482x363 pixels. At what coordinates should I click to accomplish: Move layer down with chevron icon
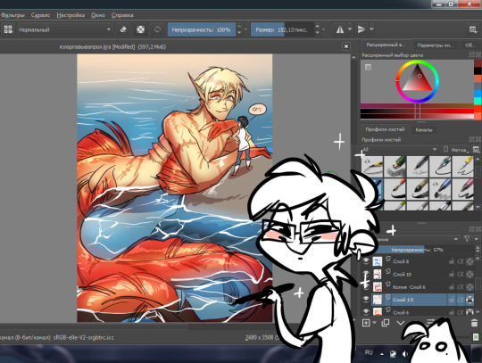coord(401,323)
